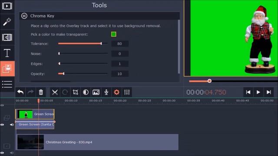Toggle the top track eye icon
278x156 pixels.
click(2, 105)
